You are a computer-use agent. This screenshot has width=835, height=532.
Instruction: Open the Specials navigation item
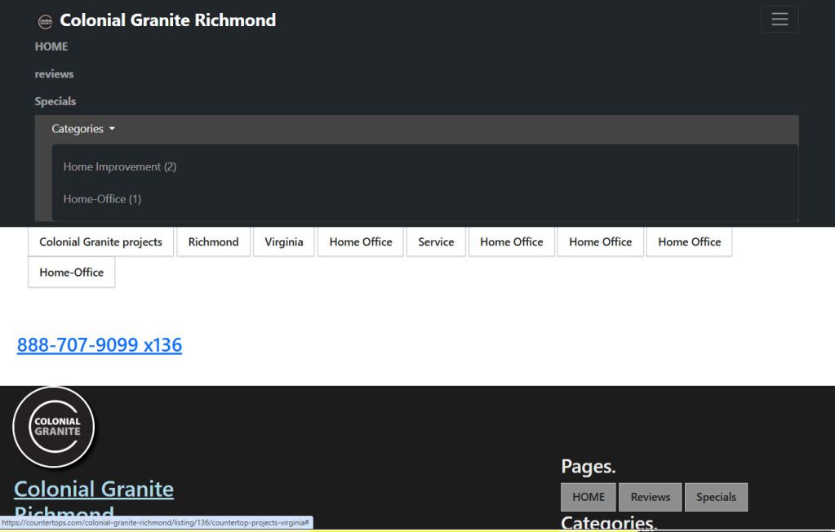55,100
